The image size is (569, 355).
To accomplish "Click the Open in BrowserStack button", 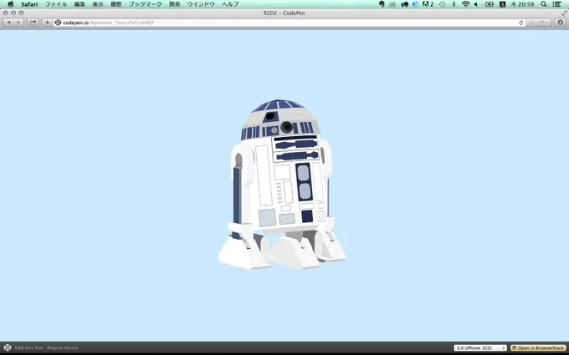I will tap(539, 347).
